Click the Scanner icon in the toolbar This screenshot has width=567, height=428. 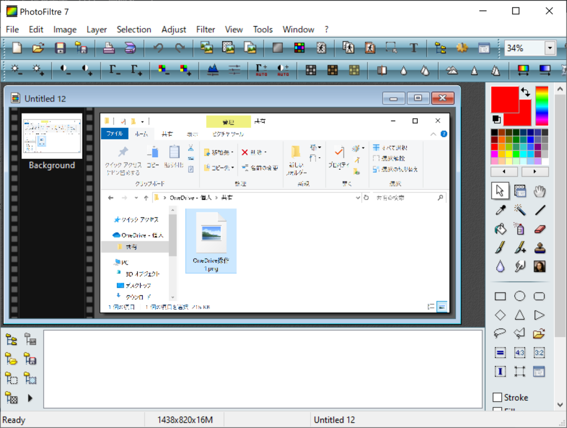coord(130,48)
